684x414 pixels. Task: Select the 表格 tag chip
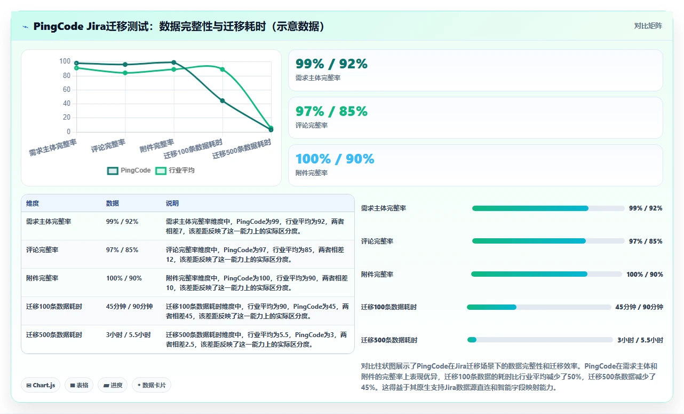coord(79,385)
